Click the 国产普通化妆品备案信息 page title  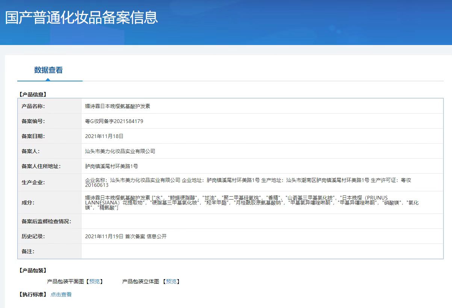pyautogui.click(x=82, y=18)
